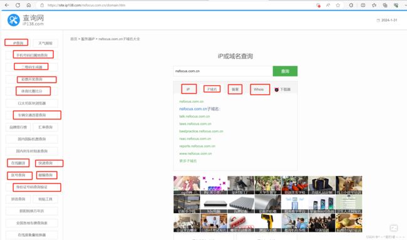Viewport: 407px width, 240px height.
Task: Open the browser home page icon
Action: pyautogui.click(x=29, y=5)
